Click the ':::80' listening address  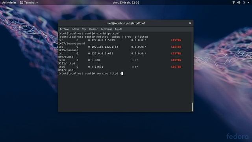96,60
